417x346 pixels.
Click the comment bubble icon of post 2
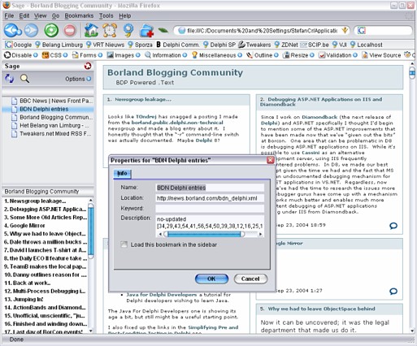(x=393, y=226)
